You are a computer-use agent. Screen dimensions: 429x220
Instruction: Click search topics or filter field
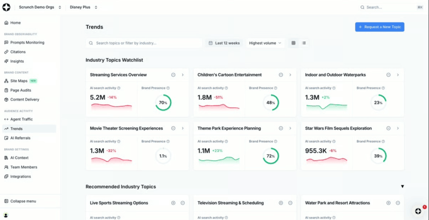(144, 43)
